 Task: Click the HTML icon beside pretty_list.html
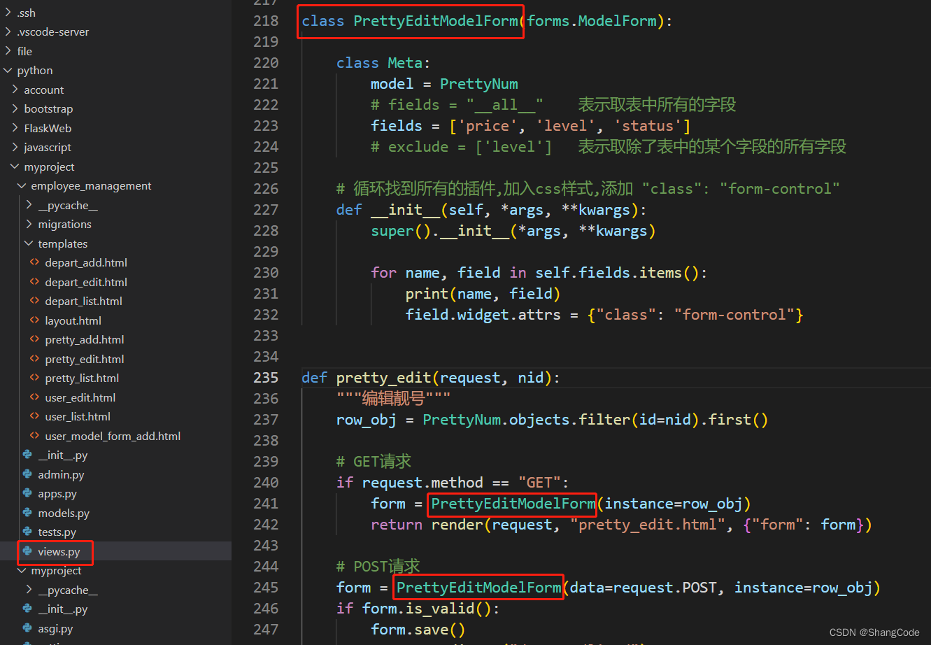(x=34, y=378)
